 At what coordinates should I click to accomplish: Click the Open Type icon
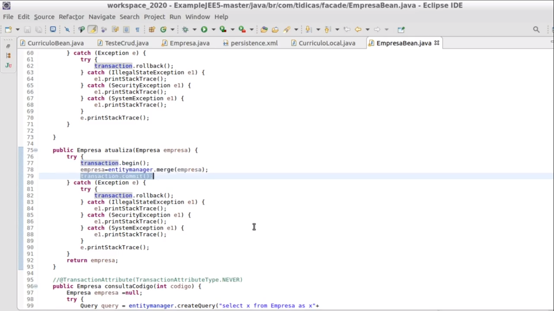[264, 30]
